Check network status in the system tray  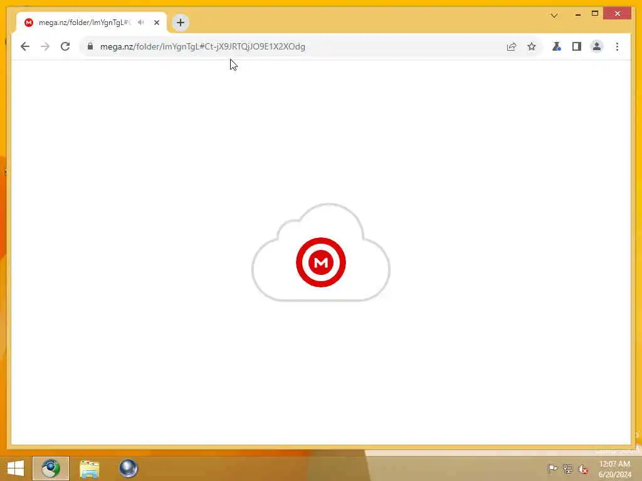coord(567,468)
